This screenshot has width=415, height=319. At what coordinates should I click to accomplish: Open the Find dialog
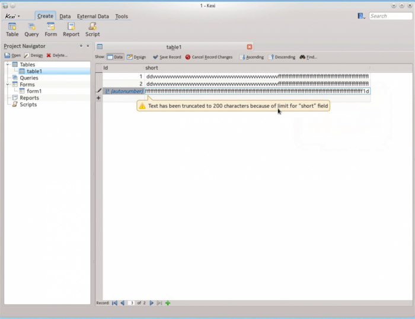pyautogui.click(x=308, y=57)
